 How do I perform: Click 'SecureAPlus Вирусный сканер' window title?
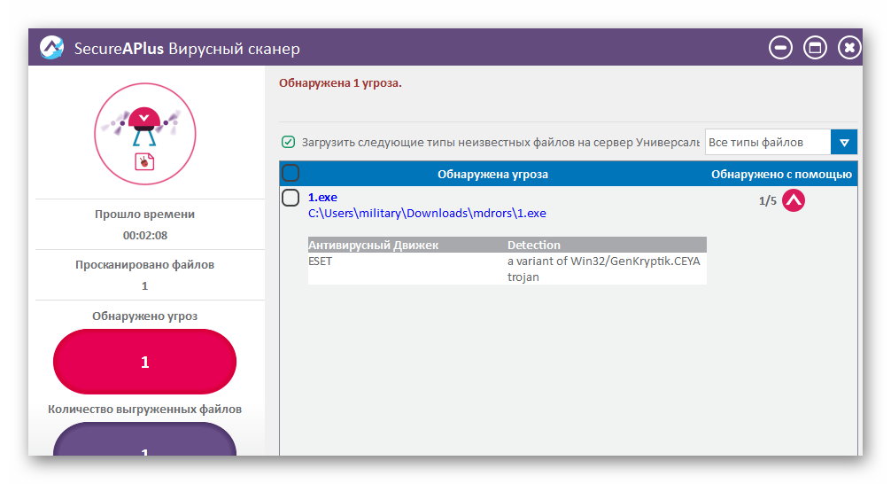pyautogui.click(x=187, y=49)
